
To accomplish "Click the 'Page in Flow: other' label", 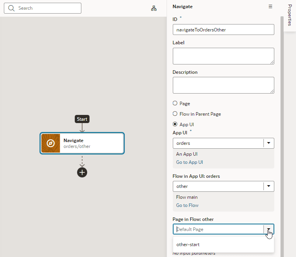I will point(193,219).
